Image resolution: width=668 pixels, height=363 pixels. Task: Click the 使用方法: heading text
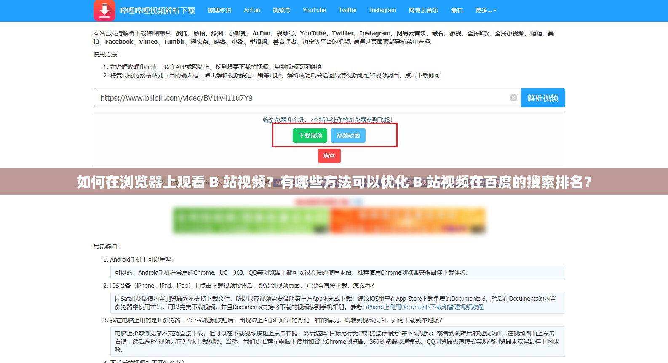106,54
